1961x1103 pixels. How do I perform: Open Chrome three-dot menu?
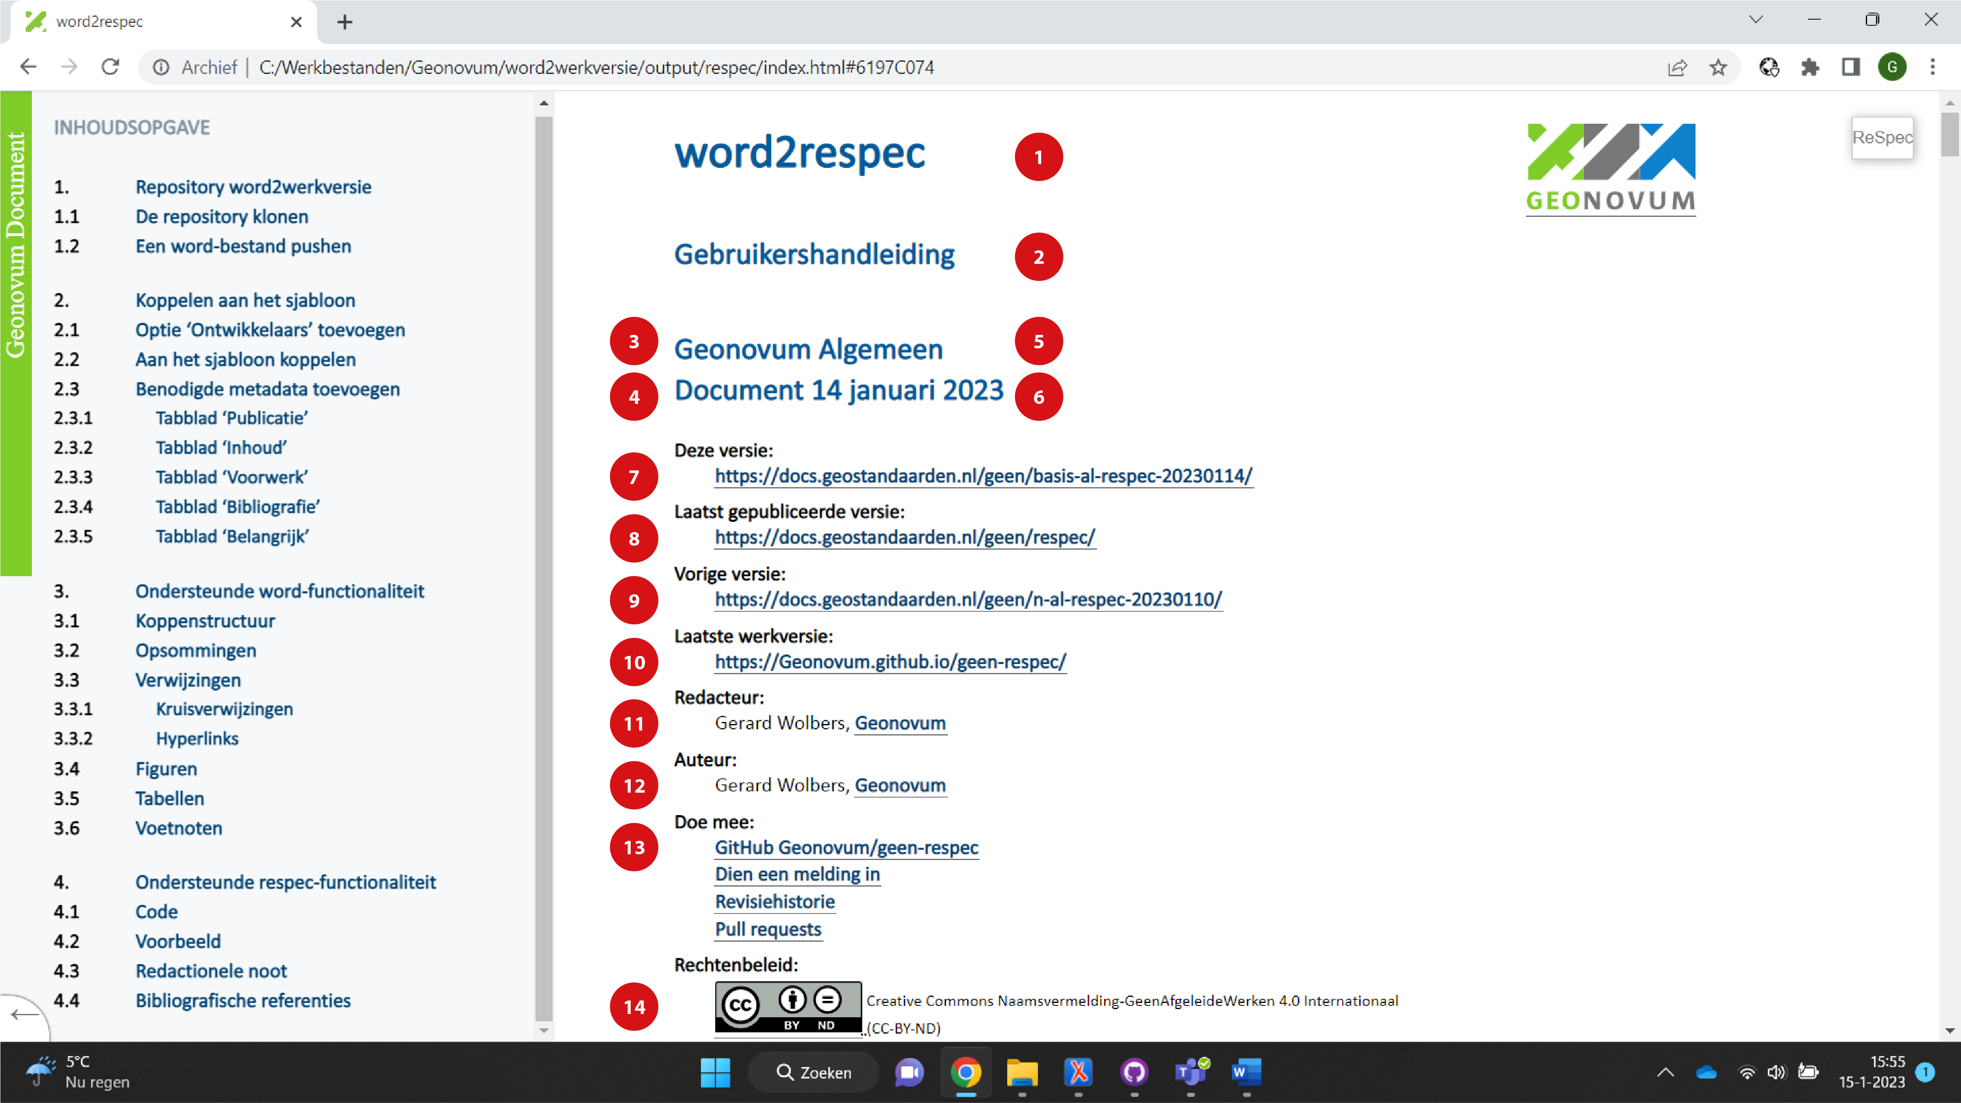coord(1933,68)
